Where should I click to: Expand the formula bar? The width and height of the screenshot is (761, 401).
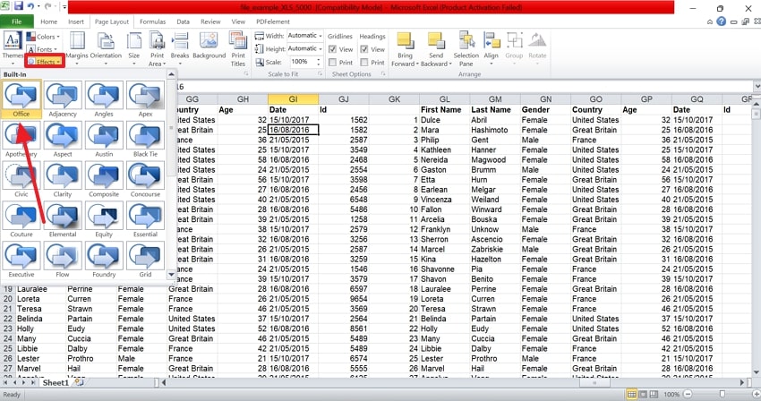tap(757, 87)
